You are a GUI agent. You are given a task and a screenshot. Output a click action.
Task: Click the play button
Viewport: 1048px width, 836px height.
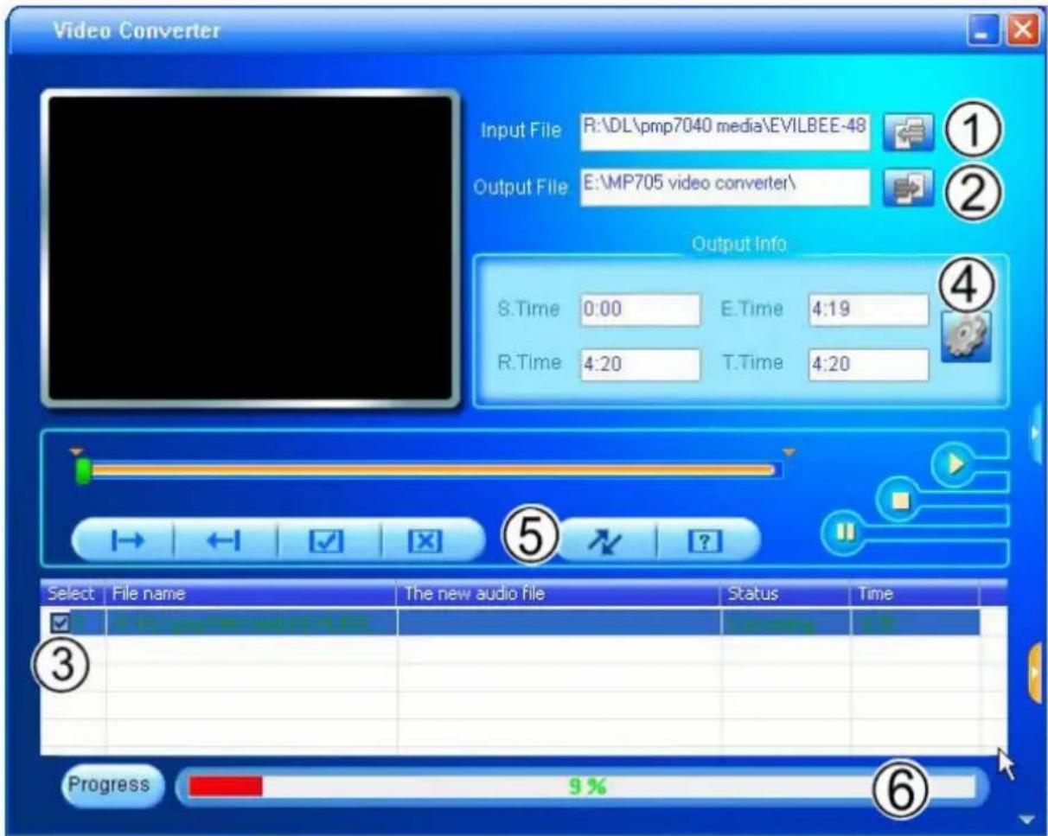pos(954,464)
